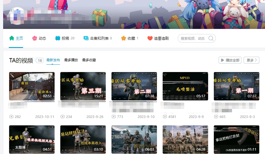Open the 第三期 video thumbnail

click(x=83, y=86)
